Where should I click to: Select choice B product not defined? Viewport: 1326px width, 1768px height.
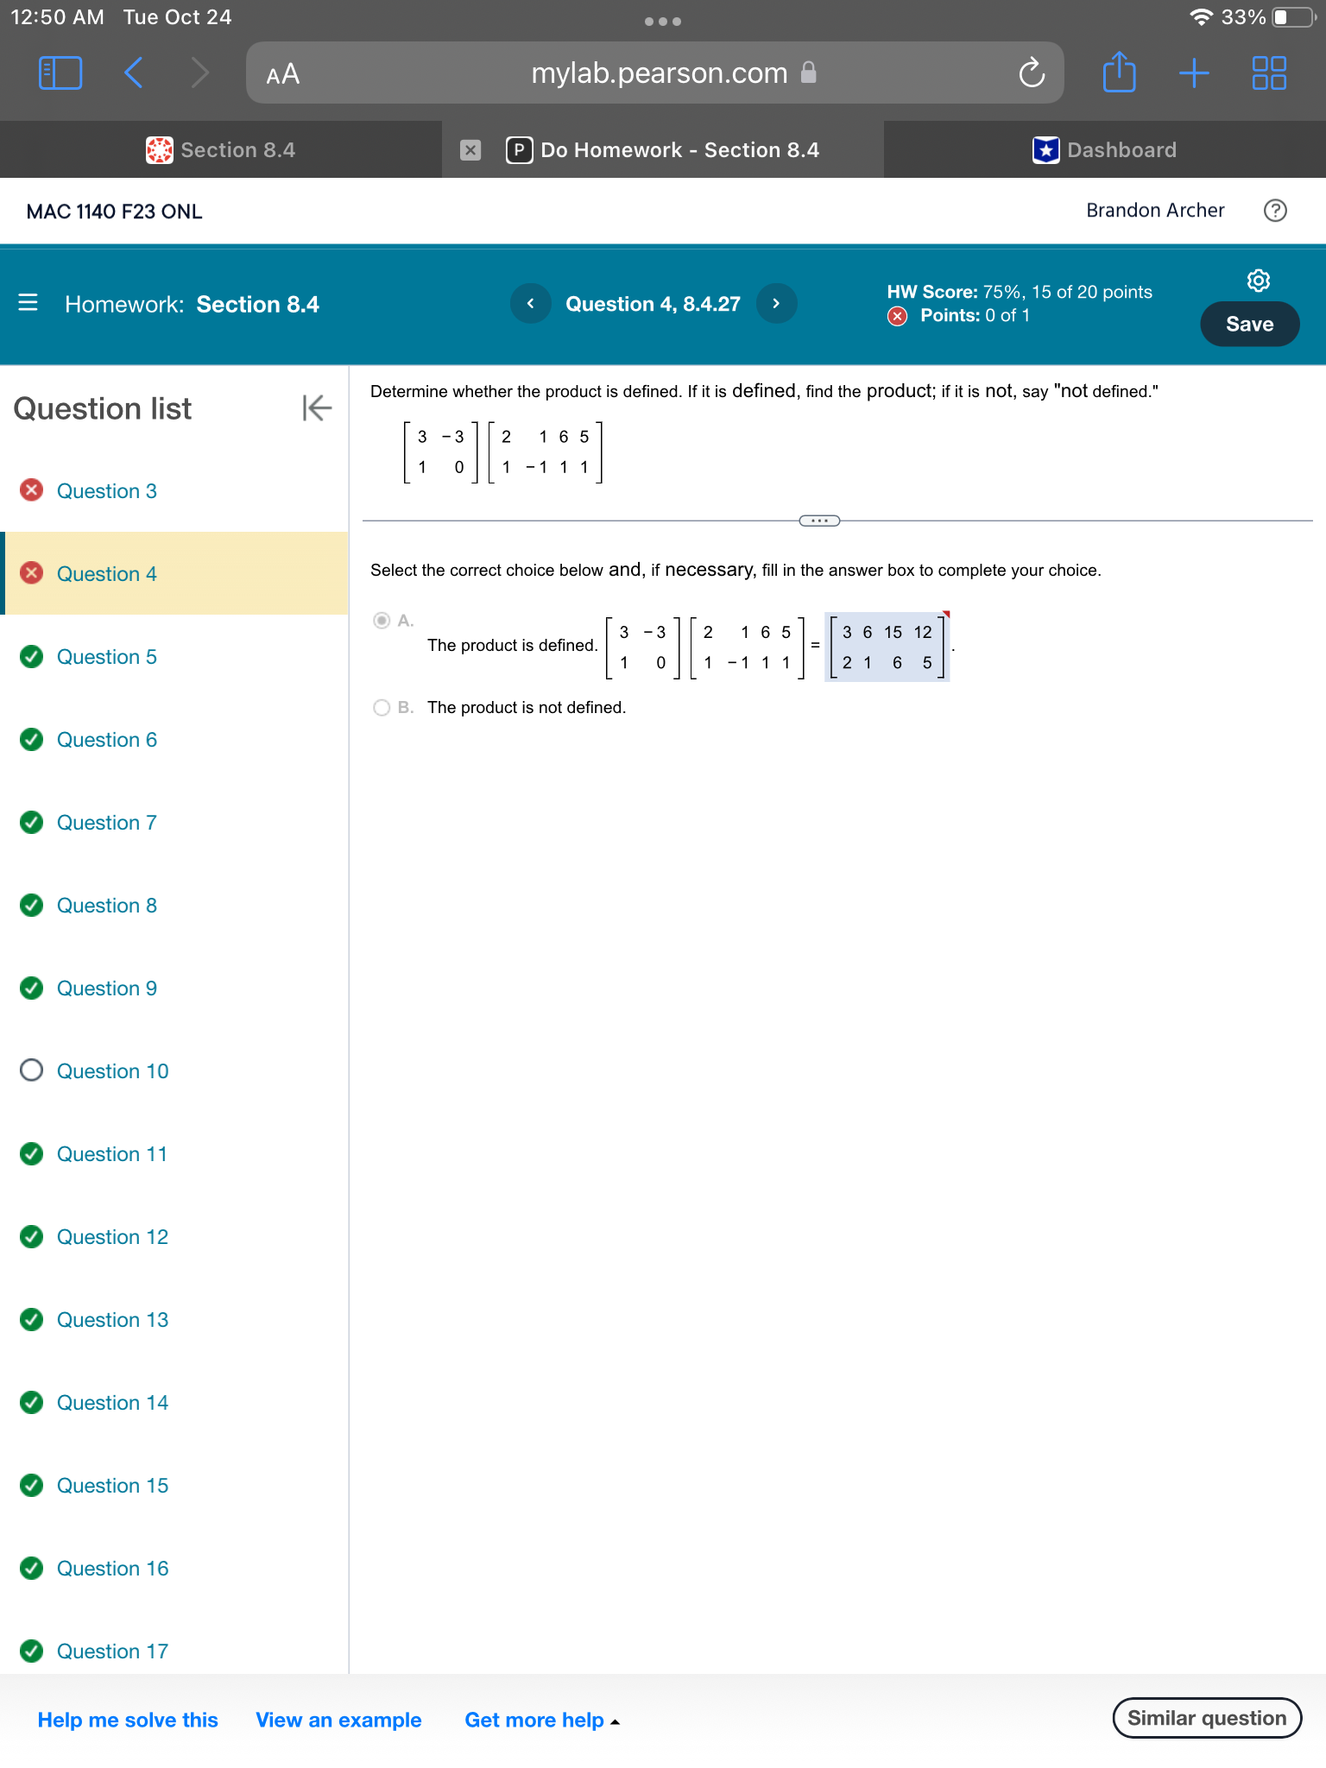[x=382, y=708]
